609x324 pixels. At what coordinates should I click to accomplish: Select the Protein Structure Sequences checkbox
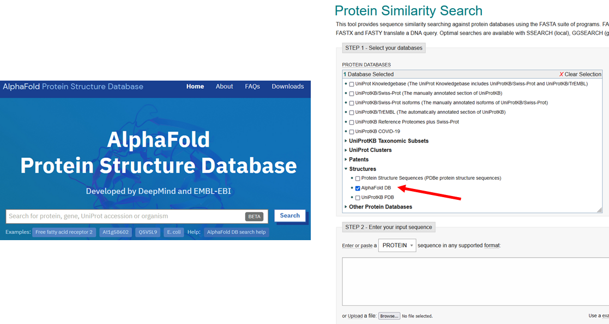(358, 179)
